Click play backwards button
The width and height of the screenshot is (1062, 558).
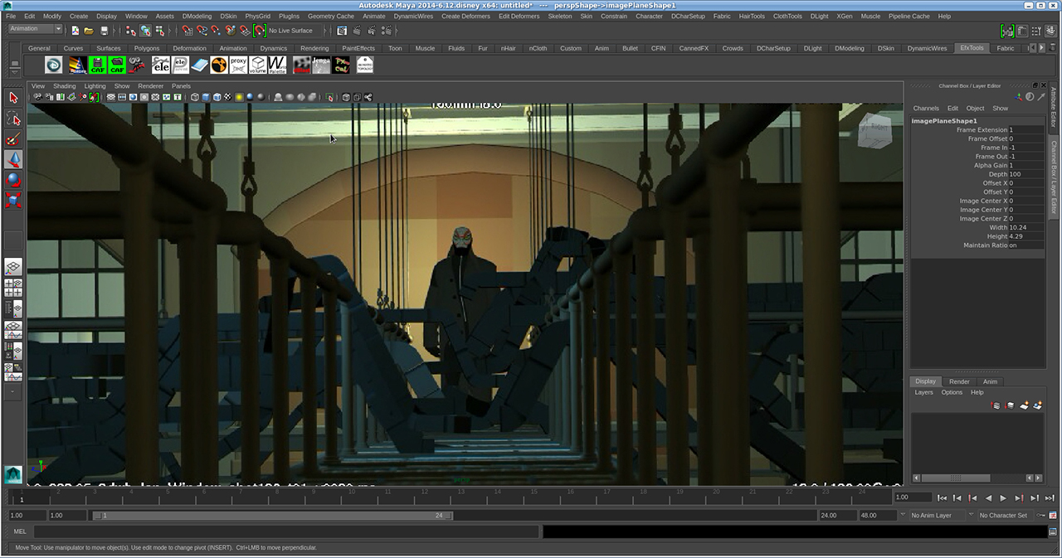pos(988,497)
